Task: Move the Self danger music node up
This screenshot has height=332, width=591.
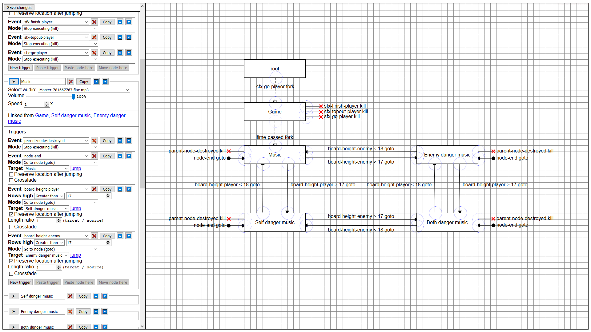Action: coord(96,296)
